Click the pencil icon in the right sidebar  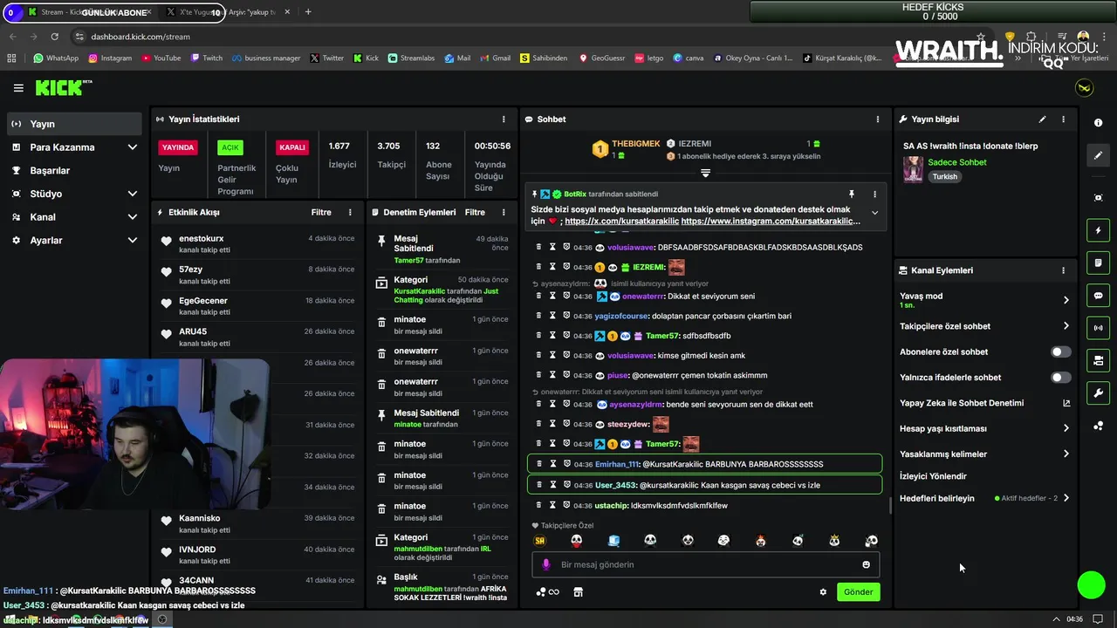1099,155
